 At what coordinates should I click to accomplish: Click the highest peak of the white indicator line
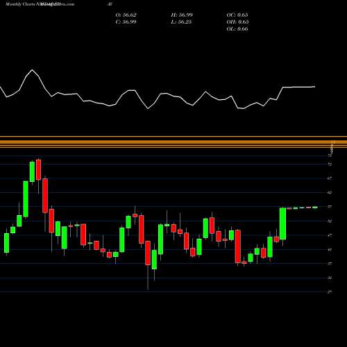pyautogui.click(x=32, y=70)
